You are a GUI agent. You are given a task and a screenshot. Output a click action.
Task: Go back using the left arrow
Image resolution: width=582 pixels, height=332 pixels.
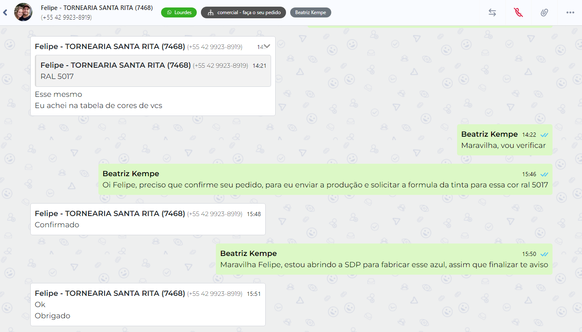point(5,12)
